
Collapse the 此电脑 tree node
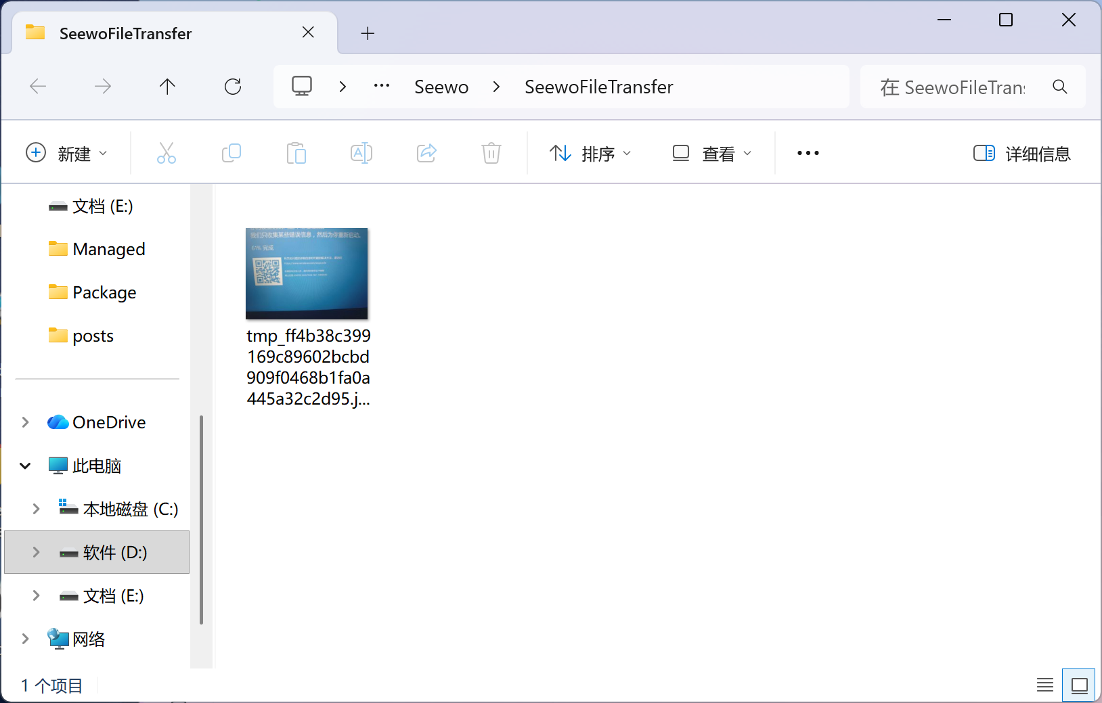(x=26, y=466)
